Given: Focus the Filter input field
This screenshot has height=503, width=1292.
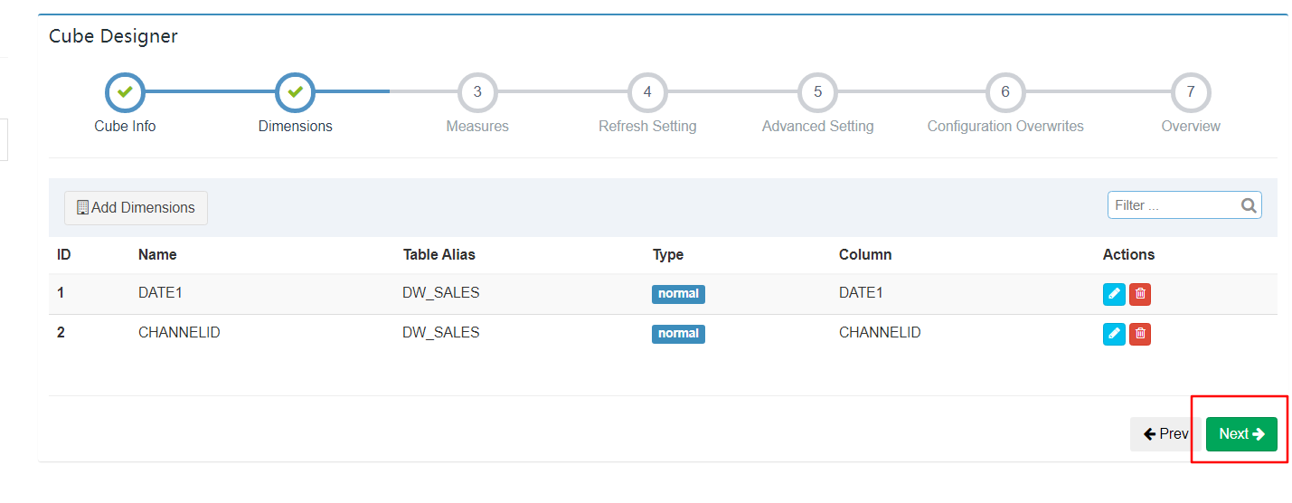Looking at the screenshot, I should pos(1184,205).
